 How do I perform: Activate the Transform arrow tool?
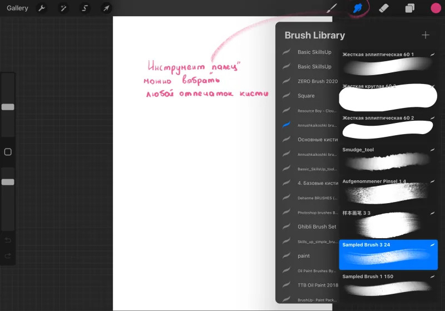(x=106, y=8)
